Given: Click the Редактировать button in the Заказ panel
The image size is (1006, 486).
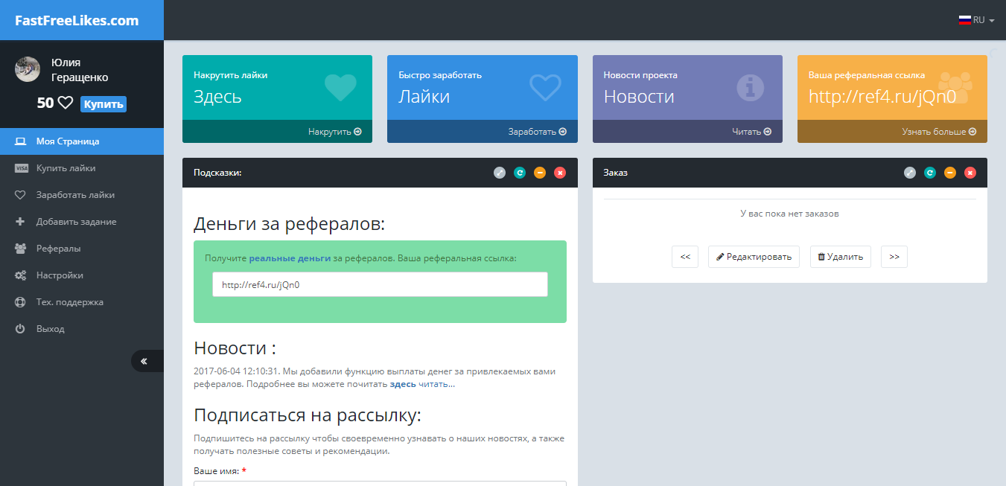Looking at the screenshot, I should pos(753,256).
